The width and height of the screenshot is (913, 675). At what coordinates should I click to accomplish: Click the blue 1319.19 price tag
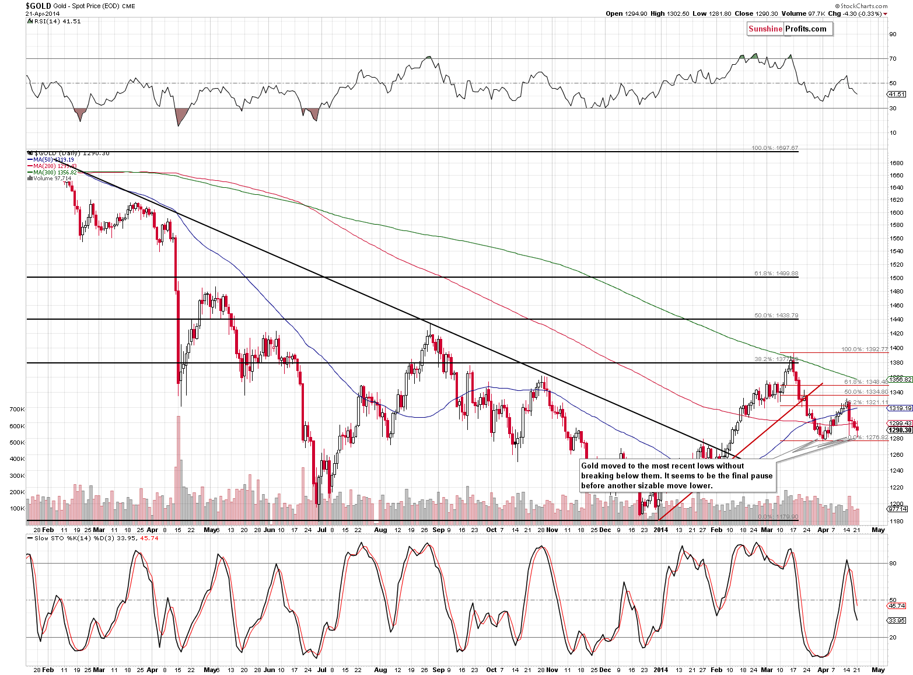[900, 408]
